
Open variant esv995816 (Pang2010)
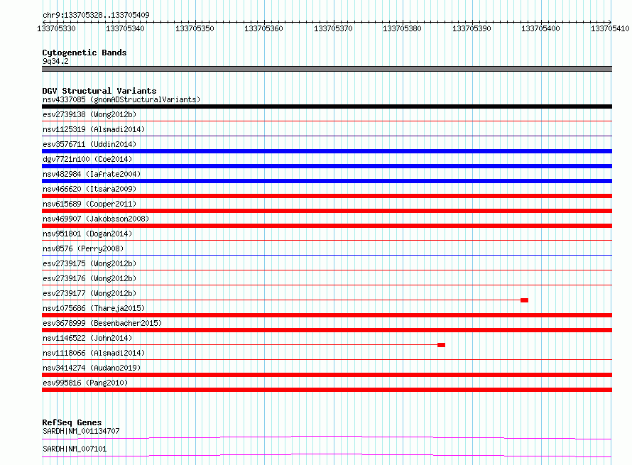(85, 383)
